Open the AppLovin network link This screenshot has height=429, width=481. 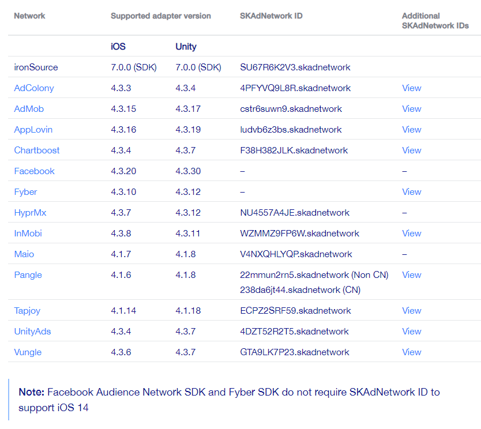33,130
